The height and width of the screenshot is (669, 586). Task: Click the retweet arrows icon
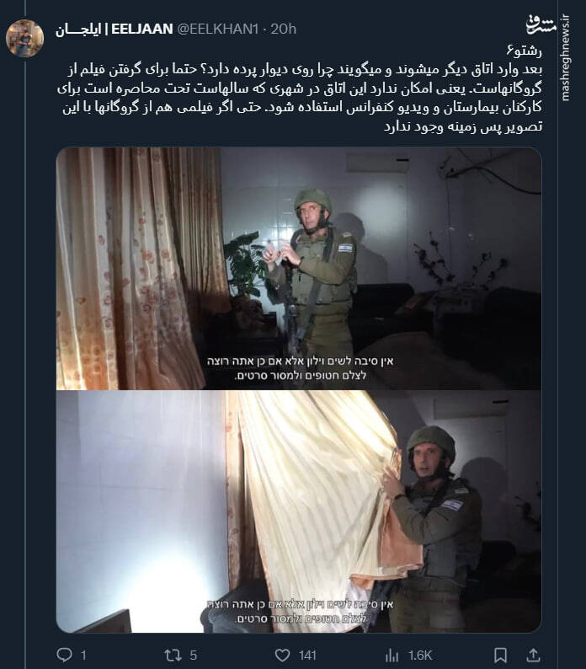point(173,655)
